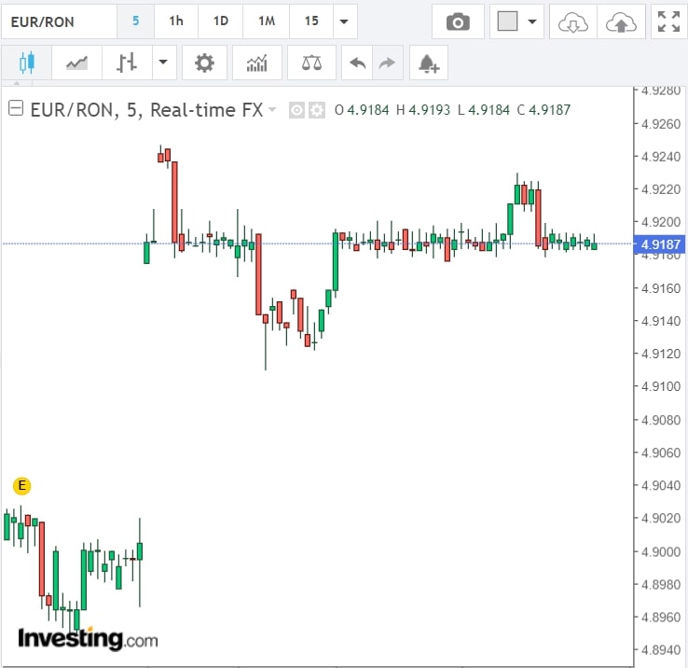Undo the last chart action
This screenshot has width=688, height=668.
357,63
